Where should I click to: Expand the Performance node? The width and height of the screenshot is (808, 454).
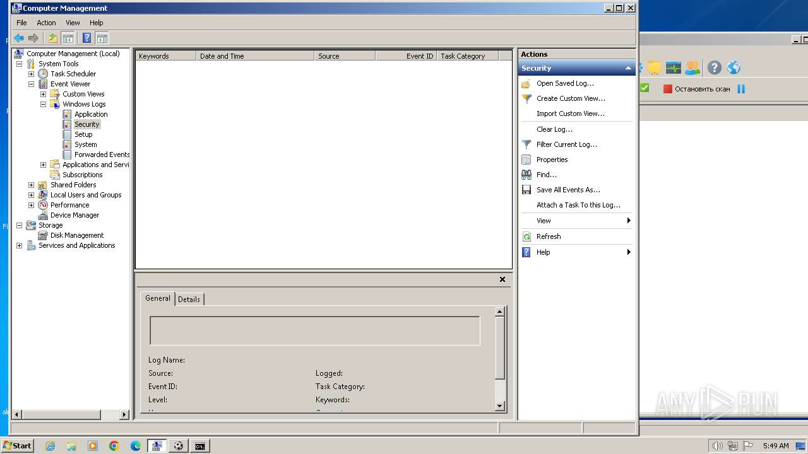pyautogui.click(x=31, y=205)
